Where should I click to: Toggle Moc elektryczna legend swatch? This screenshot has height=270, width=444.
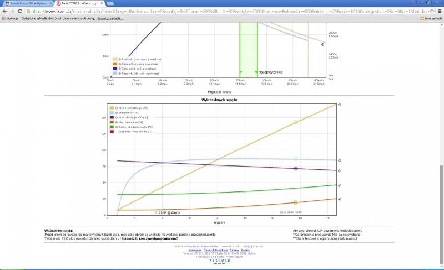[112, 107]
